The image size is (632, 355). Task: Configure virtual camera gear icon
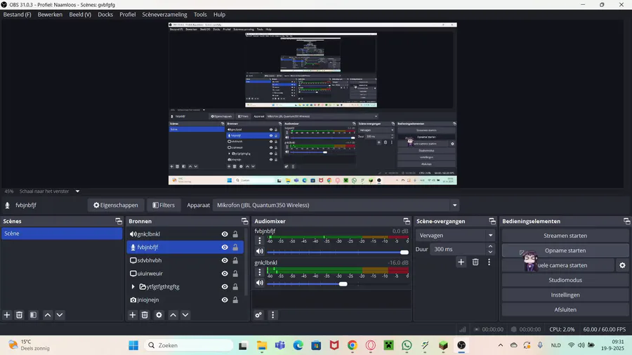[622, 265]
